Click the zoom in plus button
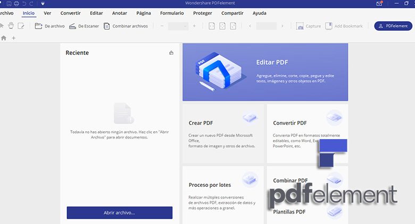Image resolution: width=415 pixels, height=224 pixels. click(x=194, y=26)
